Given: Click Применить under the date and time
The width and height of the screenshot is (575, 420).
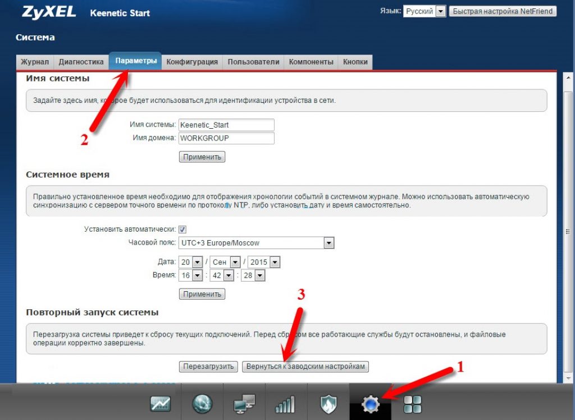Looking at the screenshot, I should [202, 294].
